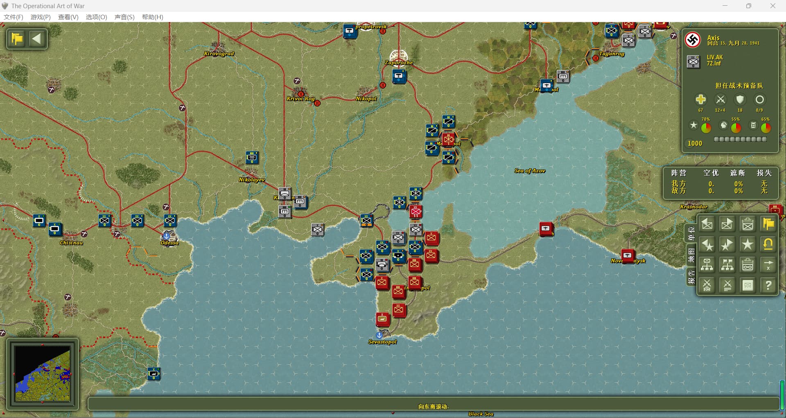This screenshot has height=418, width=786.
Task: Click the 担任战术预备队 status text
Action: pyautogui.click(x=739, y=86)
